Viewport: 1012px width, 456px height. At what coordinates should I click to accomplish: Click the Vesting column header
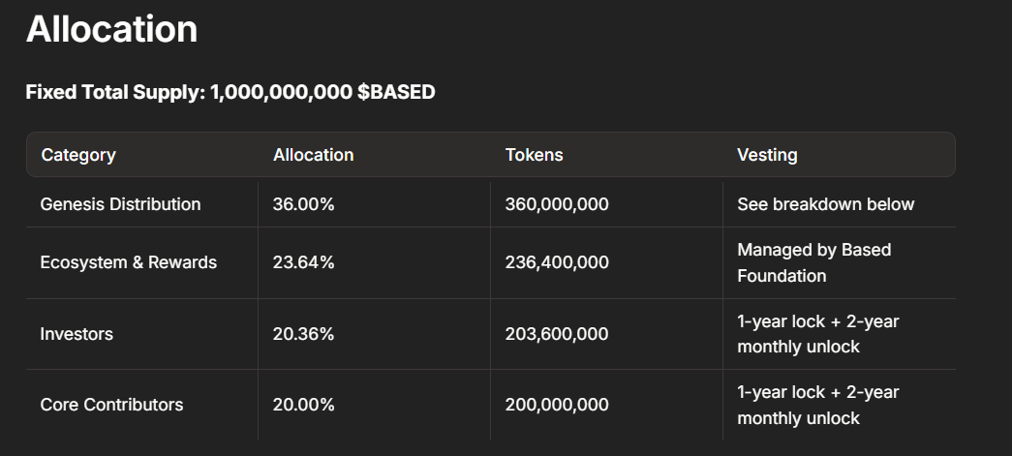pos(767,155)
